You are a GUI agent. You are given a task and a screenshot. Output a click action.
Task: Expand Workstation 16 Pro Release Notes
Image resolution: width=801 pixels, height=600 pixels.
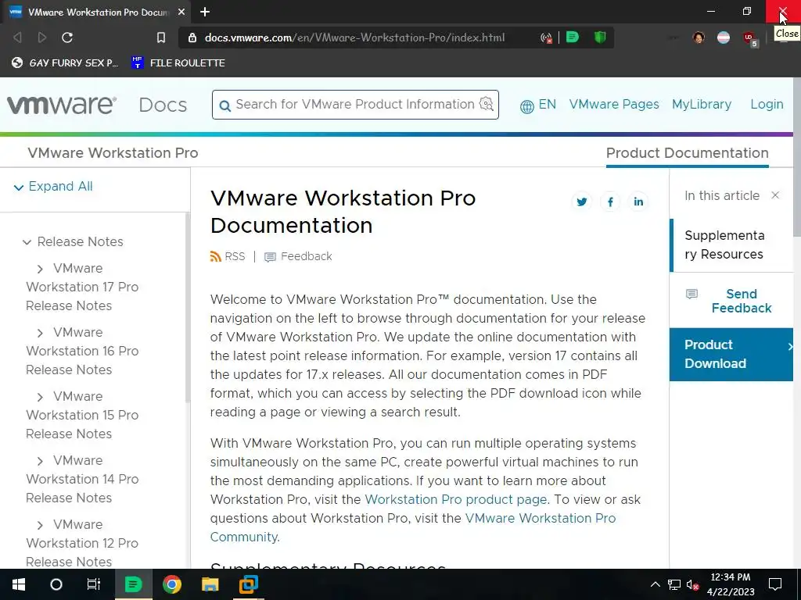tap(40, 333)
